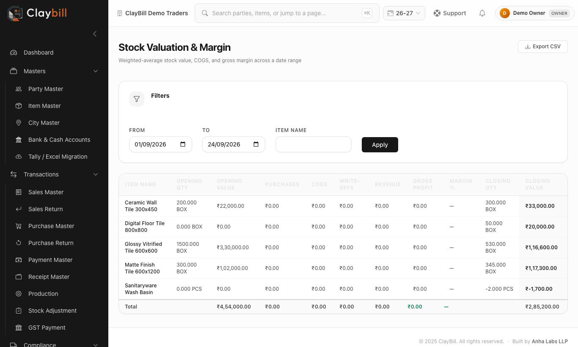Screen dimensions: 578x347
Task: Open the notifications bell
Action: point(482,13)
